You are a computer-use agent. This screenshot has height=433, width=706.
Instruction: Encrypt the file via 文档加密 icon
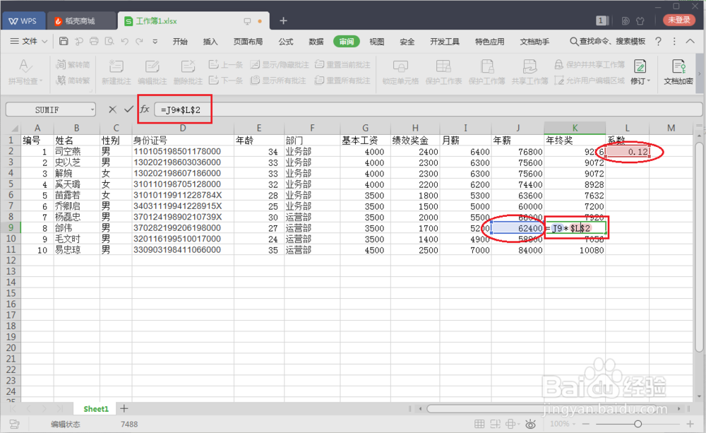click(x=678, y=71)
